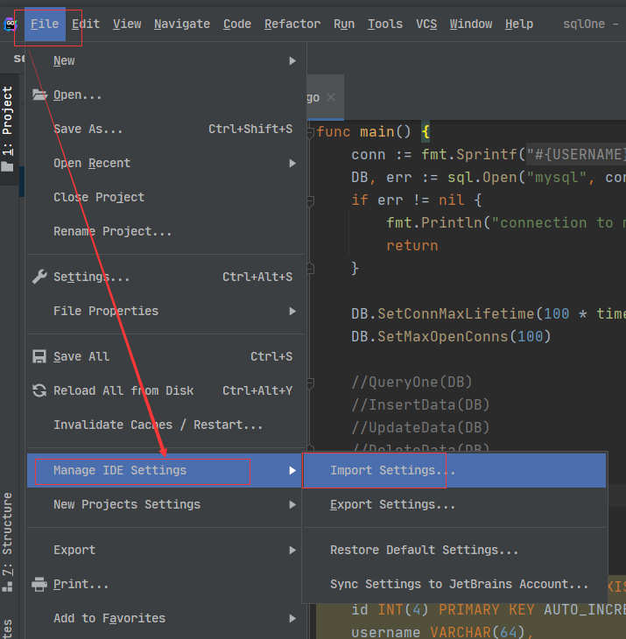Select Manage IDE Settings entry

[165, 470]
